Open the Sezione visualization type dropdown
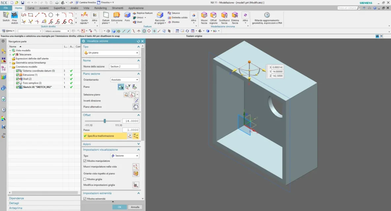 [x=124, y=156]
